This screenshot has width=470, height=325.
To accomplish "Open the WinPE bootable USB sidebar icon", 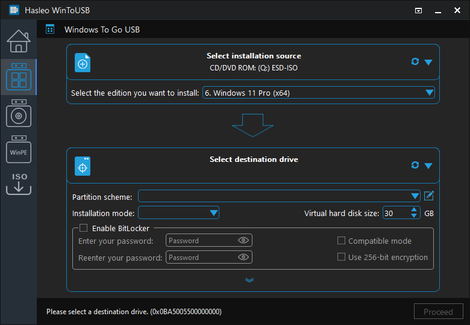I will click(19, 149).
